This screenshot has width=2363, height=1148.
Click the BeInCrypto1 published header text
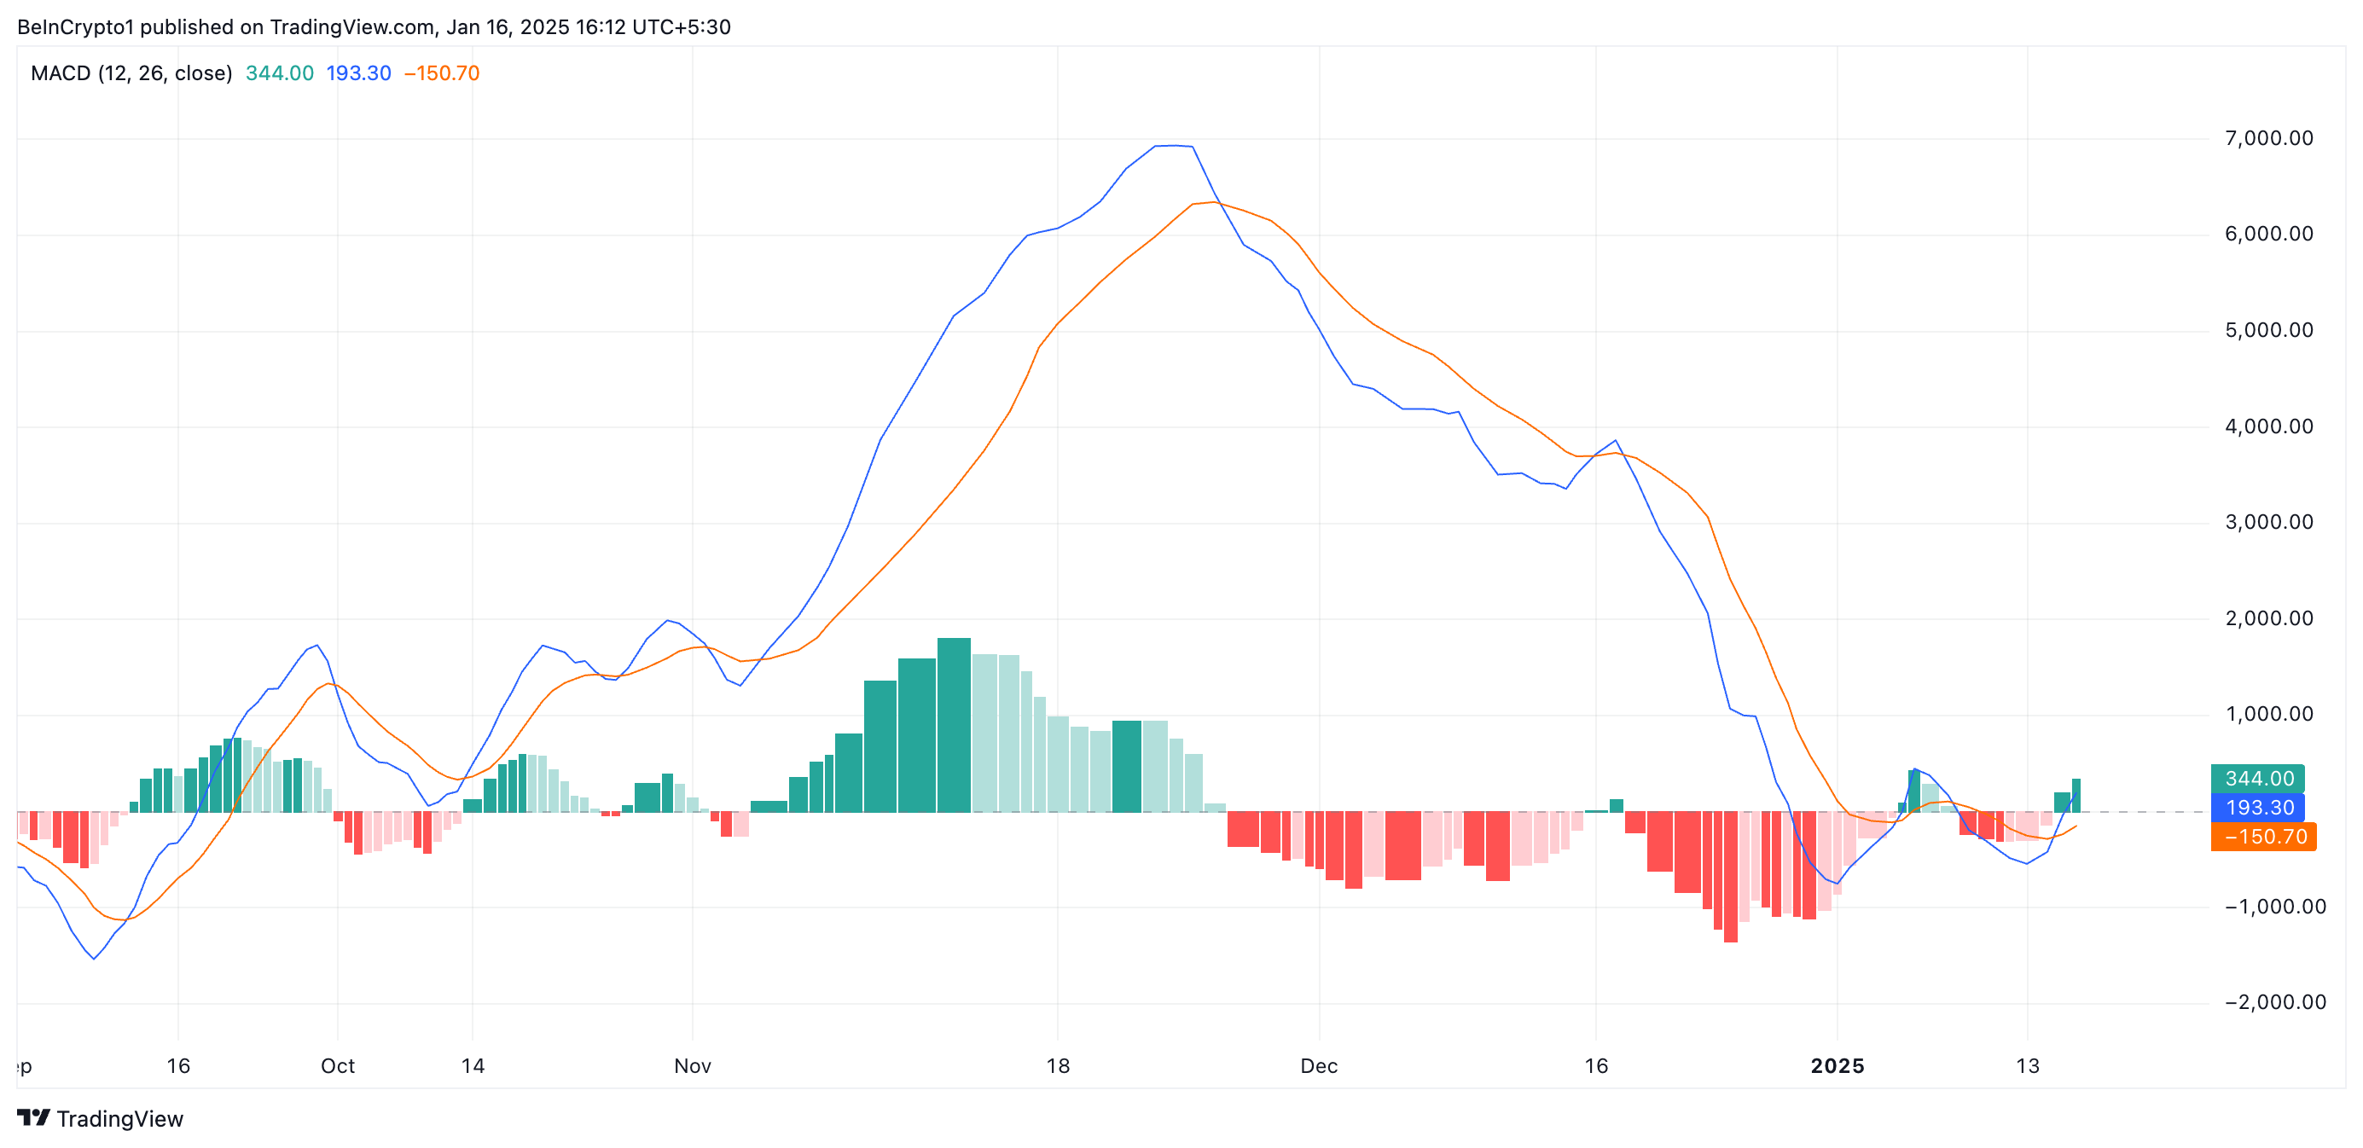coord(374,26)
